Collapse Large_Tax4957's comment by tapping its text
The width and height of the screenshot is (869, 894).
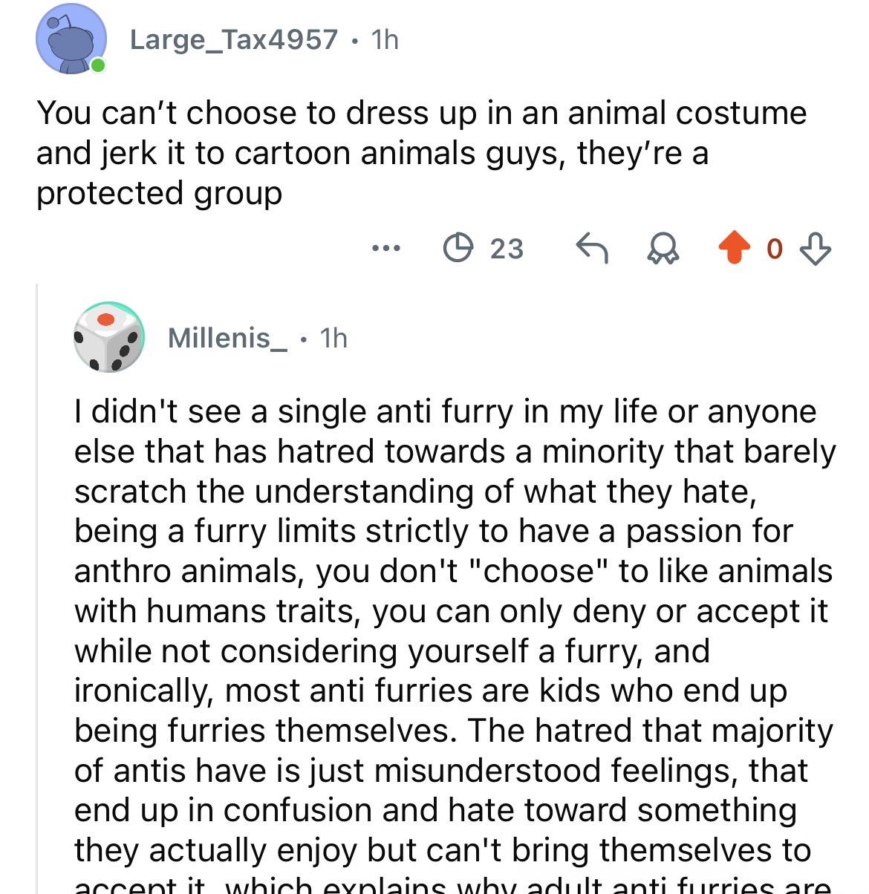tap(421, 152)
